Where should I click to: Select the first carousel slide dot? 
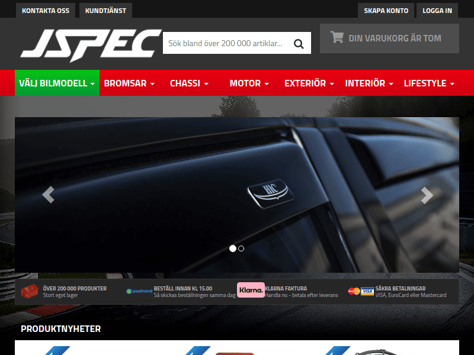tap(232, 248)
